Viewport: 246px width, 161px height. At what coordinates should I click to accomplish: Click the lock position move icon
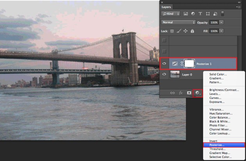186,31
